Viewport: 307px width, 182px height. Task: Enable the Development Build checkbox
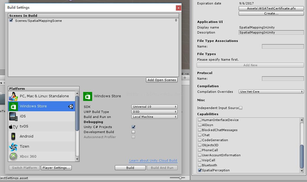133,132
